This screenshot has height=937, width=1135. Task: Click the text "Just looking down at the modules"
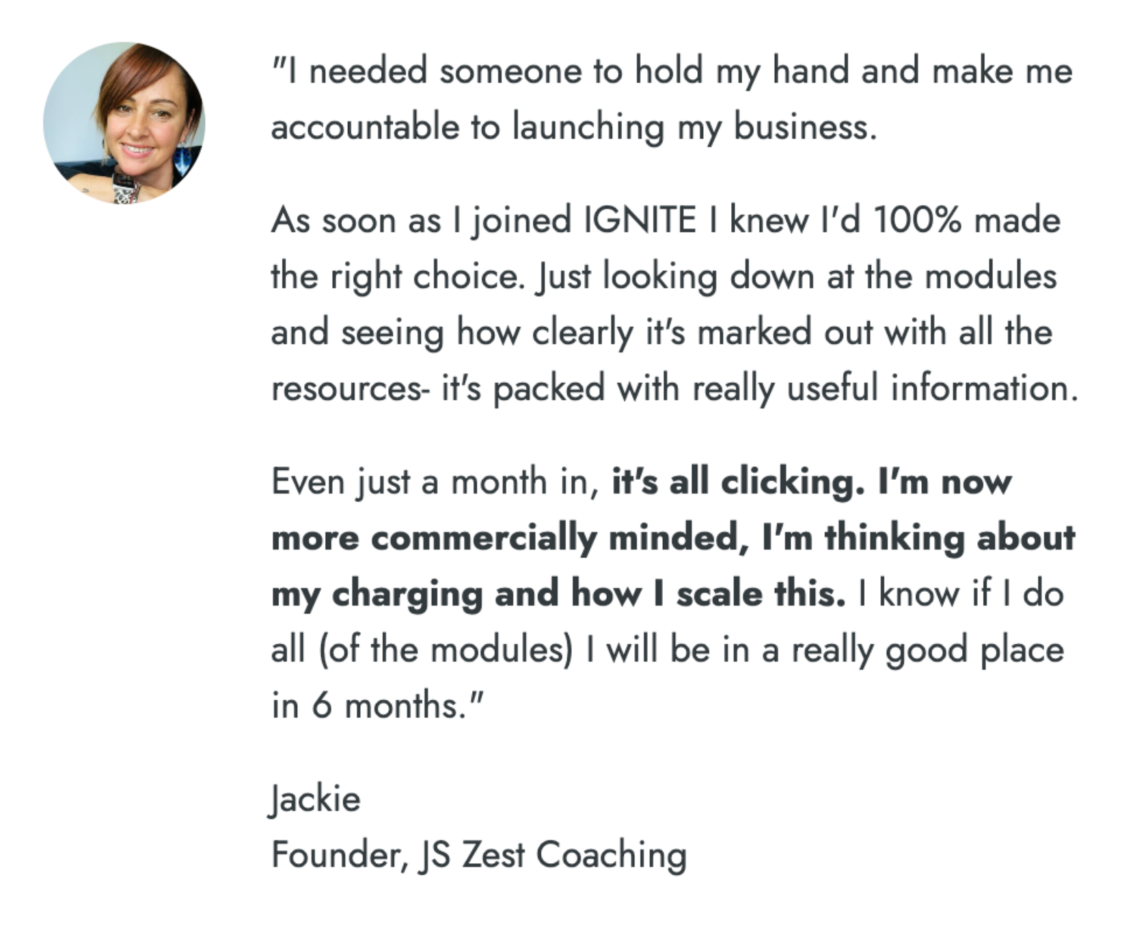(796, 276)
